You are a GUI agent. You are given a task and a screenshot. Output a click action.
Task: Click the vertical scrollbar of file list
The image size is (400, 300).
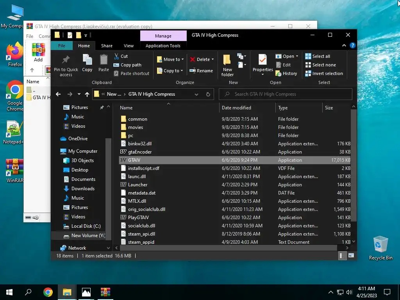click(x=353, y=166)
